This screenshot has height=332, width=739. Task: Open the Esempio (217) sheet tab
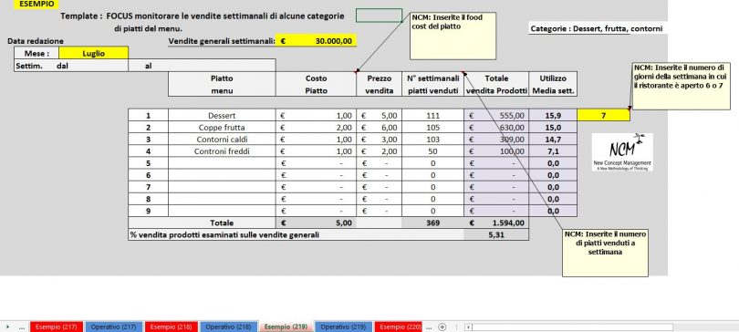point(57,327)
